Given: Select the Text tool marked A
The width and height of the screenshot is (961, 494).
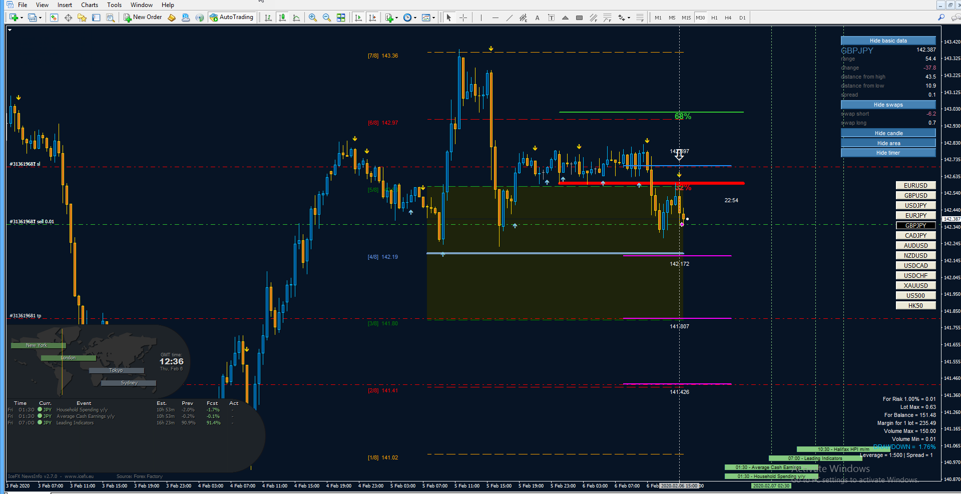Looking at the screenshot, I should click(x=537, y=18).
